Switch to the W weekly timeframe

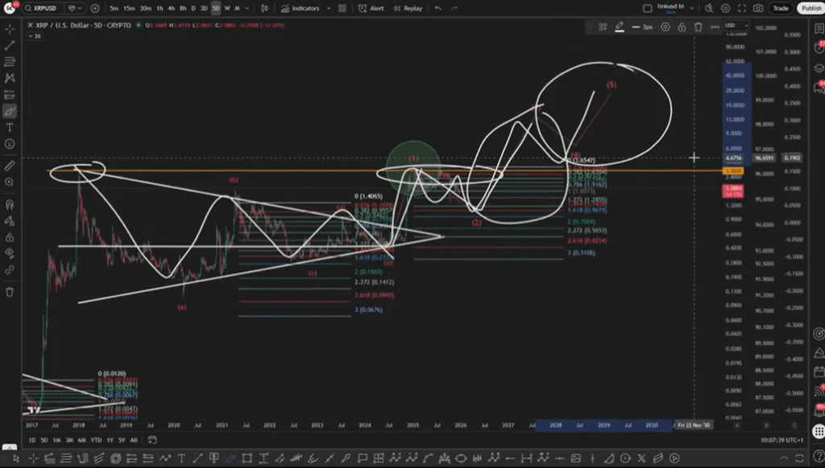(227, 8)
